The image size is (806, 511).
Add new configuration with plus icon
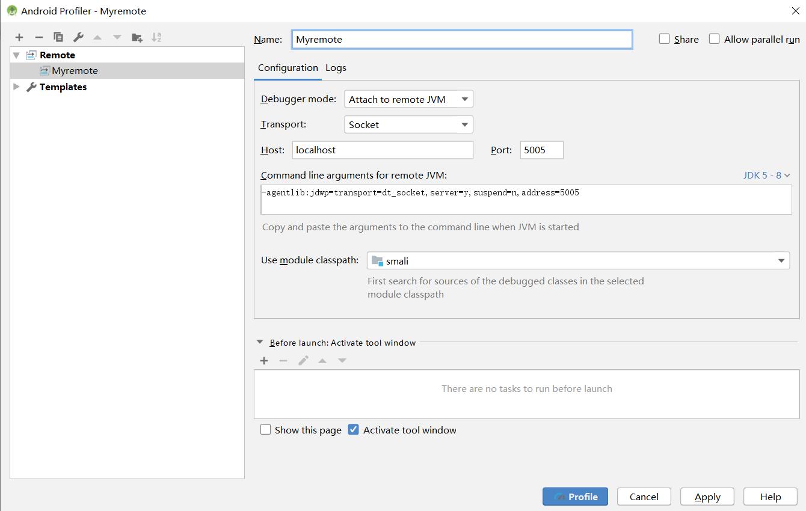19,37
